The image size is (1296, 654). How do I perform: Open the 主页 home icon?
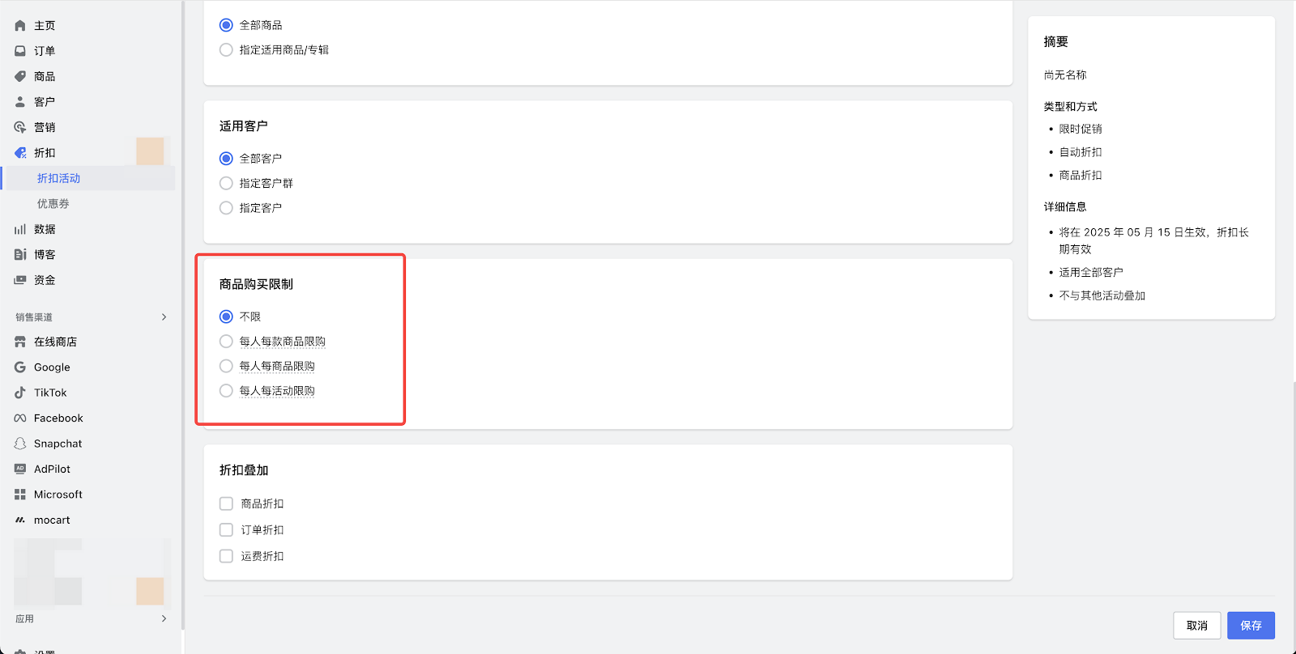20,26
